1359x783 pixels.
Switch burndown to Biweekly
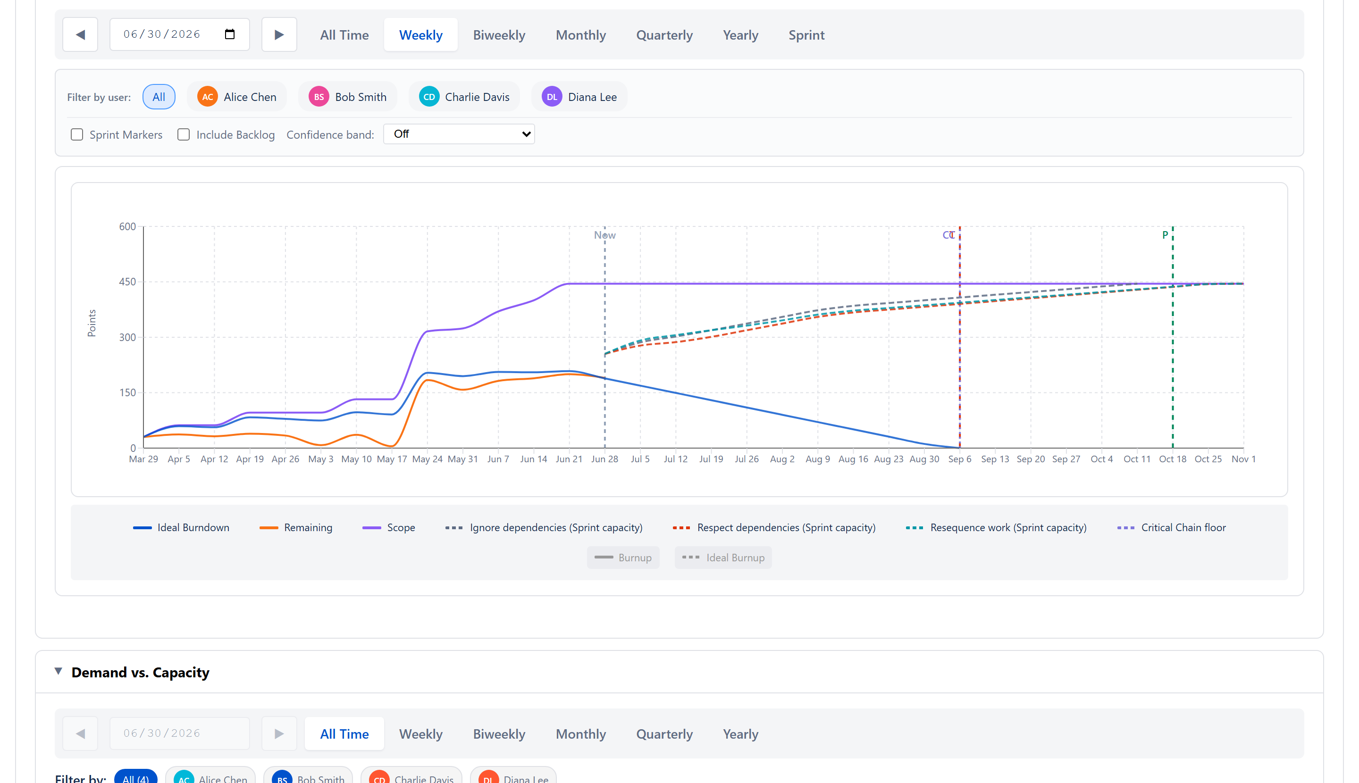[x=499, y=35]
